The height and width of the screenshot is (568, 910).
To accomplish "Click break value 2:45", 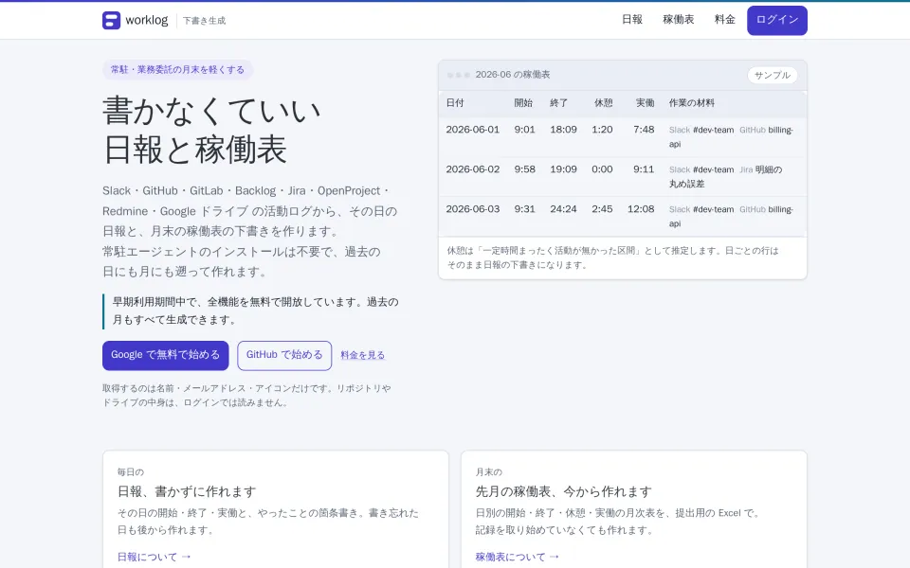I will point(602,209).
